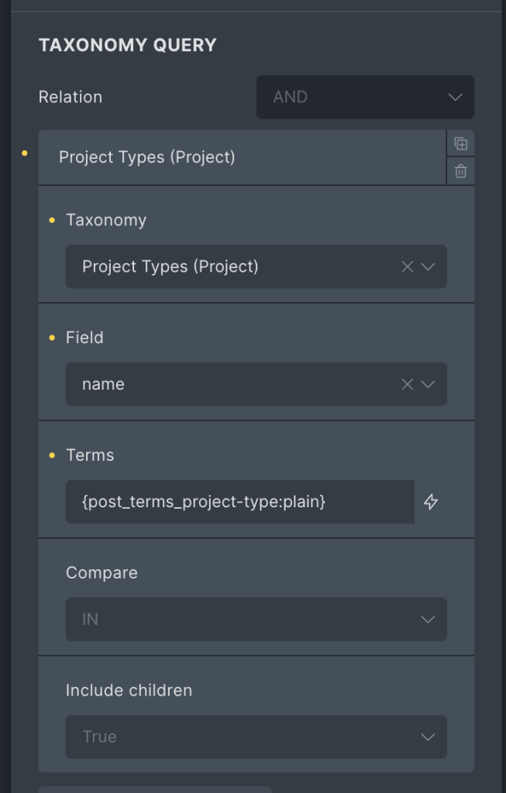Click the Field label

(x=84, y=338)
